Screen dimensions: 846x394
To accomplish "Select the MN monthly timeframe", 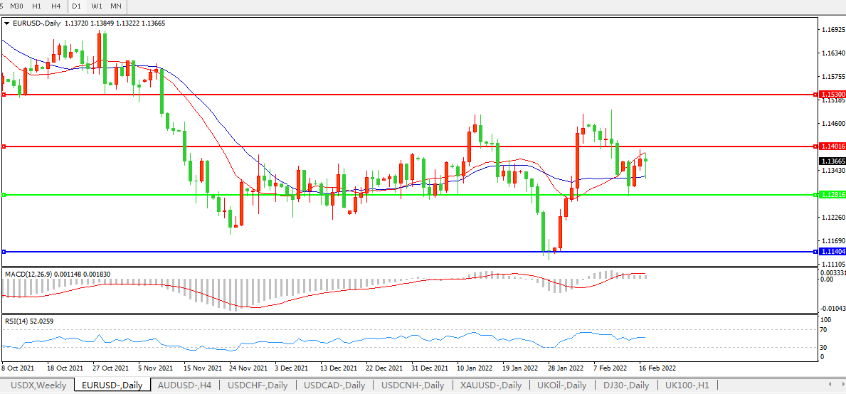I will point(115,6).
